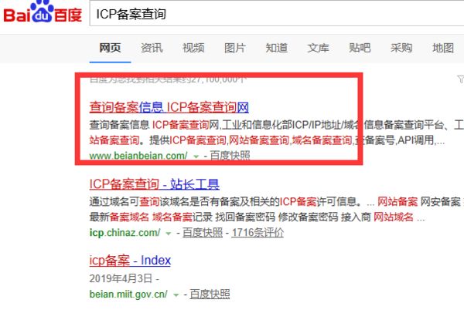Viewport: 464px width, 313px height.
Task: Click the search box containing ICP备案查询
Action: [277, 14]
